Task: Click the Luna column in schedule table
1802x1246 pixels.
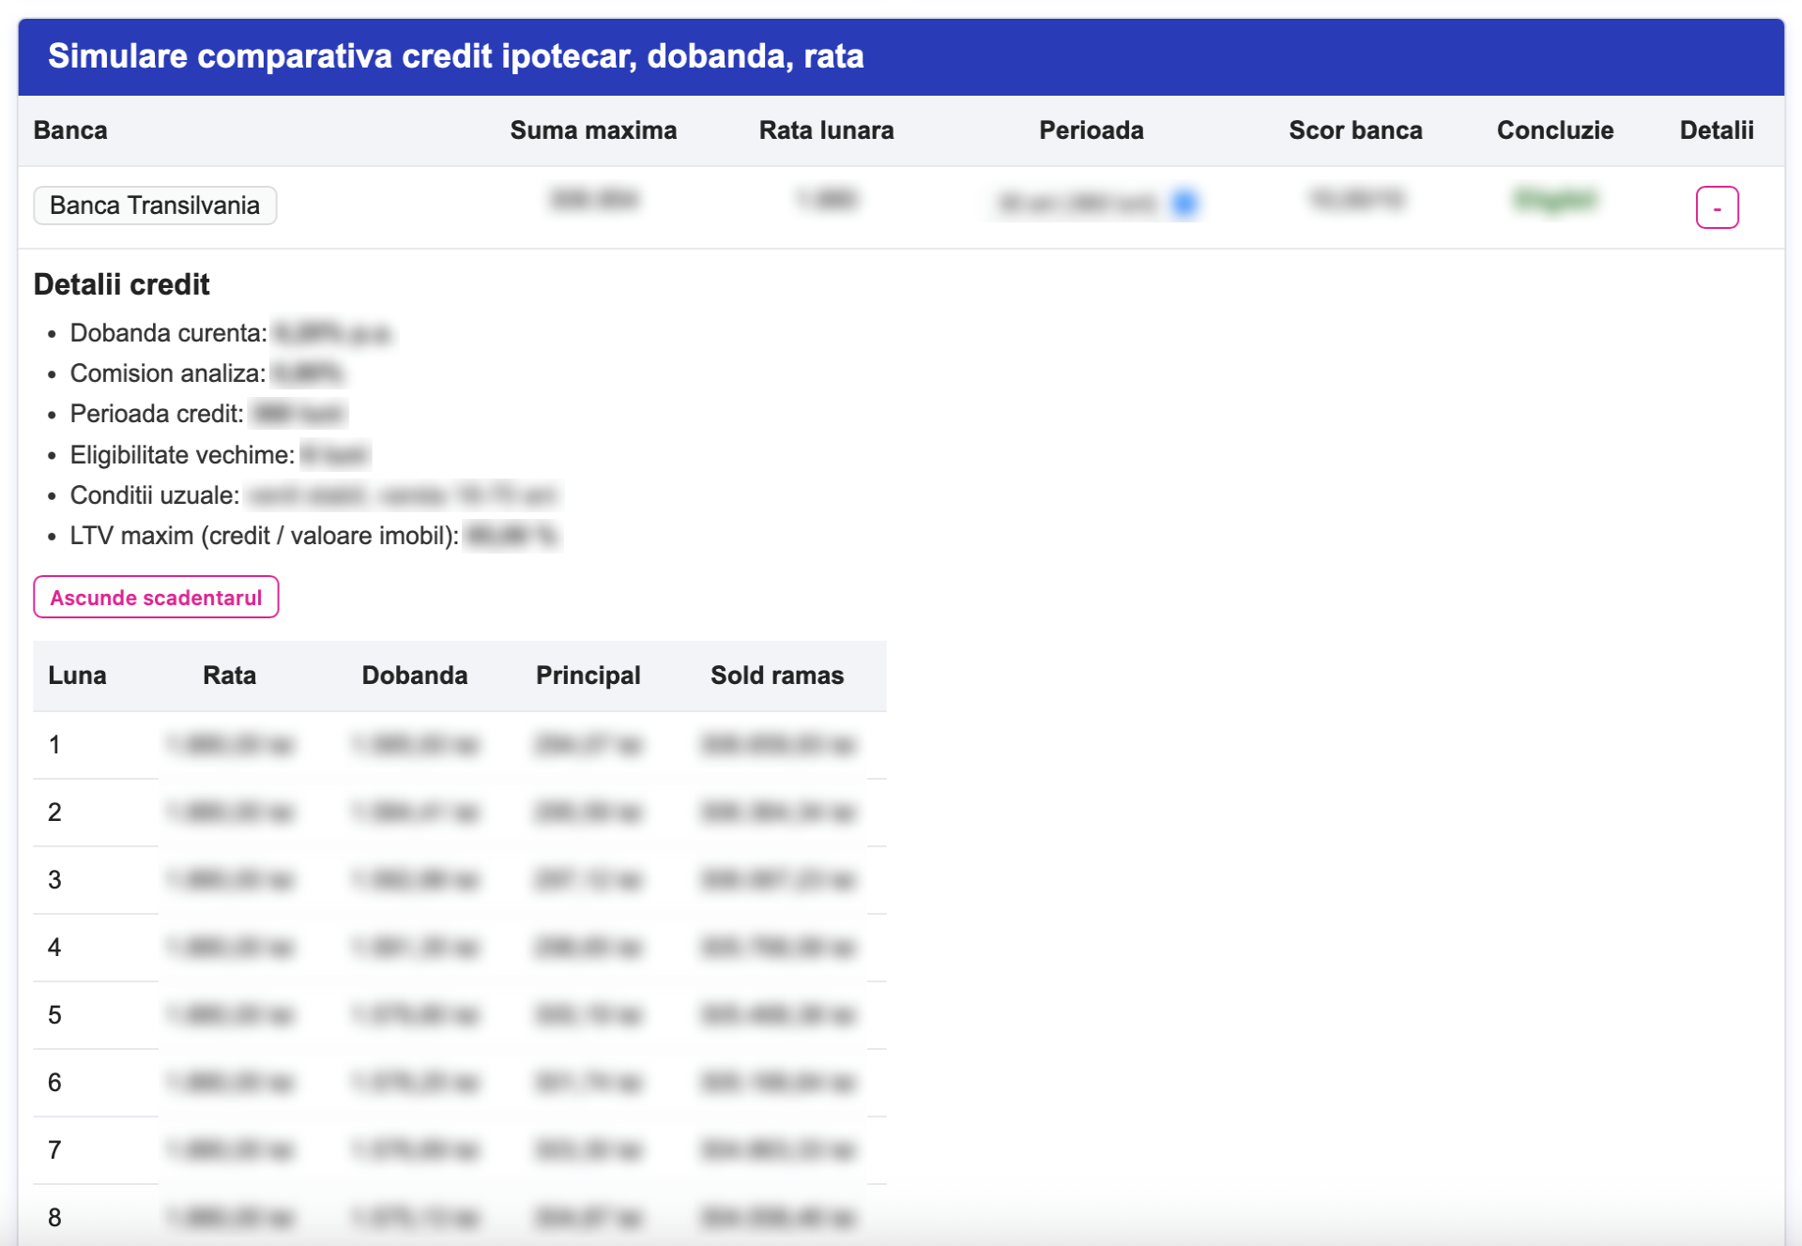Action: click(77, 676)
